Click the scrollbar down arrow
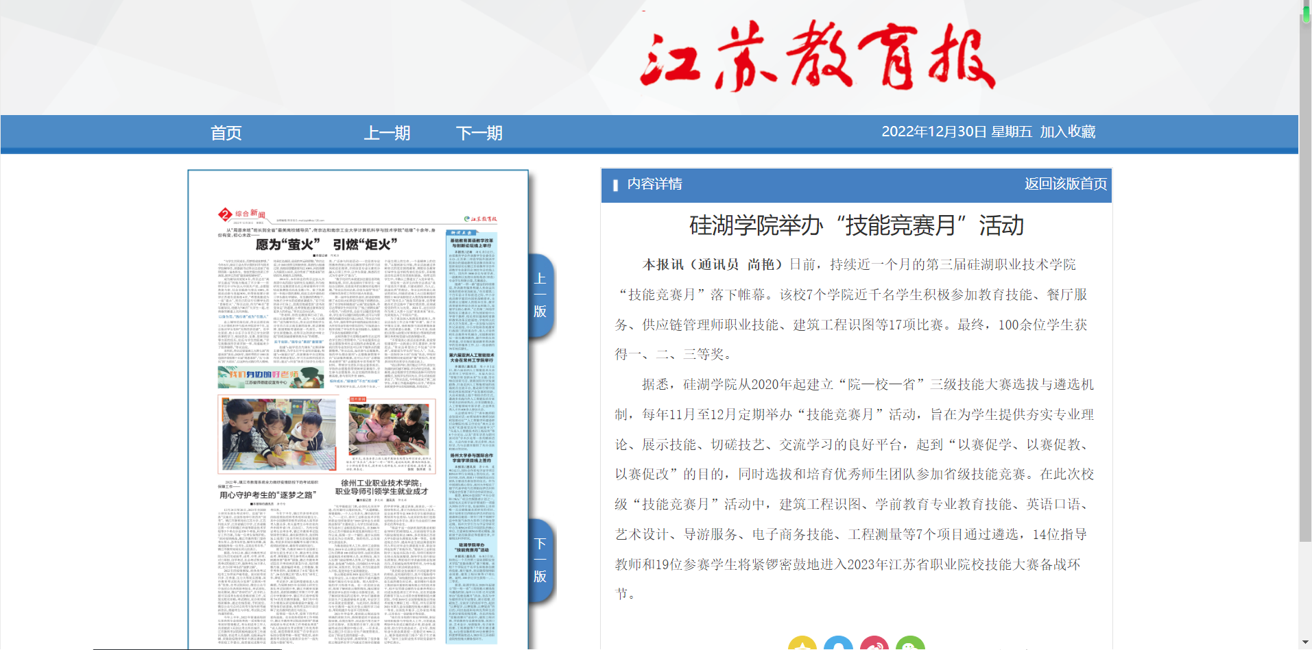Screen dimensions: 1312x650 [x=1305, y=642]
